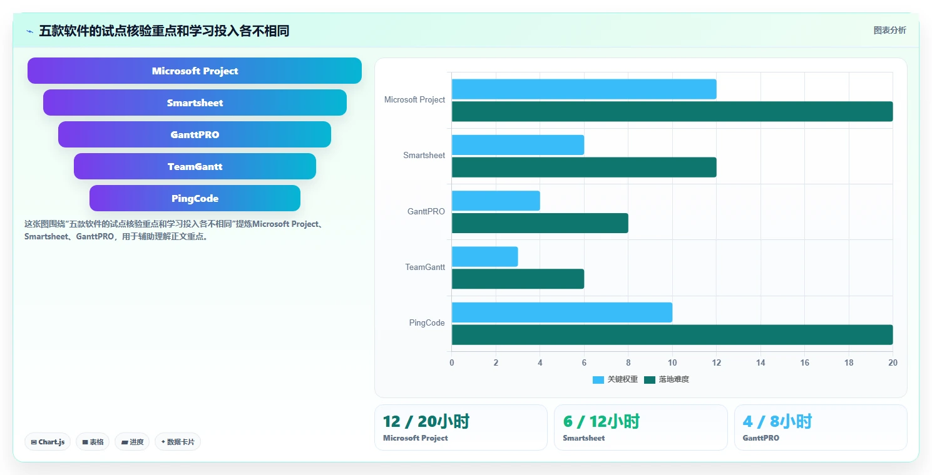Click the Chart.js tag chip
This screenshot has height=475, width=932.
48,442
